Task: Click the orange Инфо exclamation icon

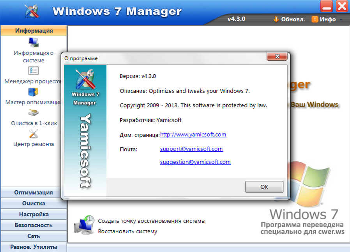Action: point(315,19)
